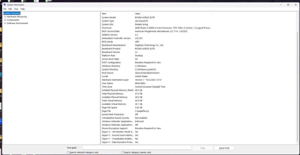Image resolution: width=300 pixels, height=155 pixels.
Task: Select the Platform Role row
Action: 157,56
